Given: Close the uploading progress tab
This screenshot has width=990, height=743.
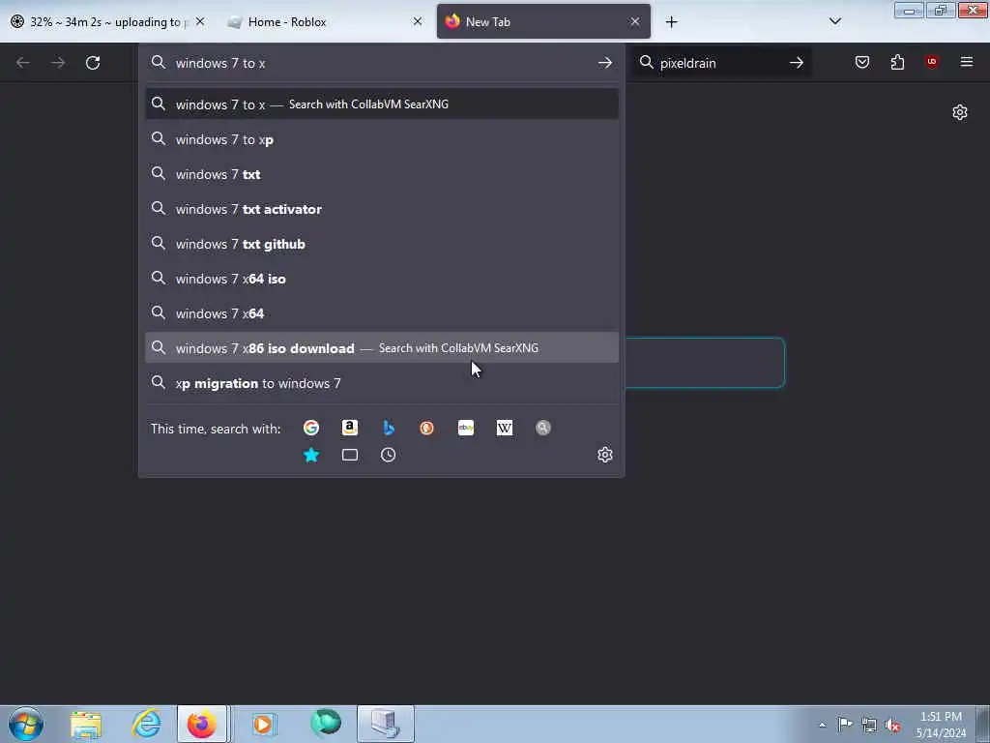Looking at the screenshot, I should (x=199, y=21).
